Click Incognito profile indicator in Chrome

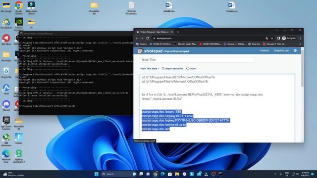click(x=289, y=38)
